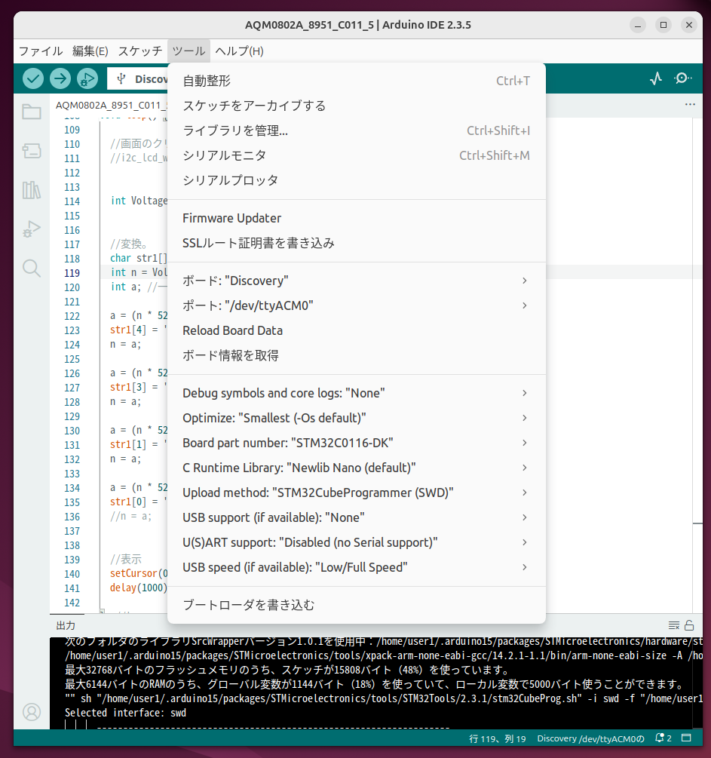The image size is (711, 758).
Task: Start debugging from the toolbar icon
Action: (x=87, y=78)
